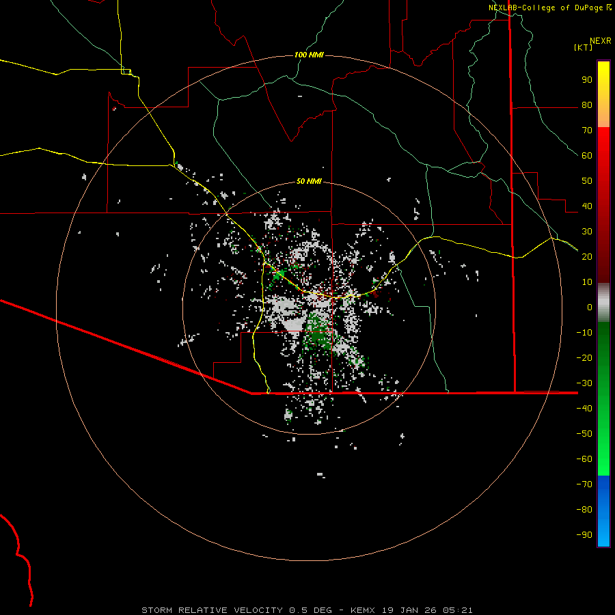Click the KEMX radar site identifier

(362, 610)
